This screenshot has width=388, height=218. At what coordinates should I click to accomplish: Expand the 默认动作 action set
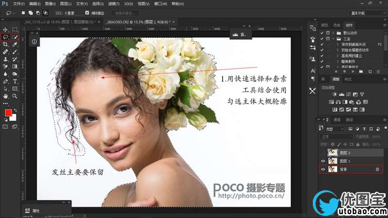coord(333,33)
